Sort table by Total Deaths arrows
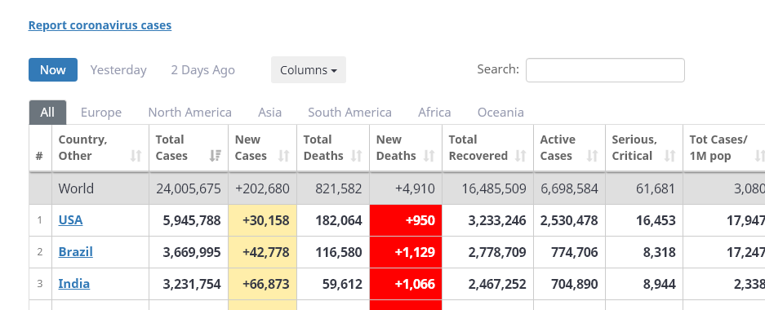Screen dimensions: 765x310 click(357, 156)
